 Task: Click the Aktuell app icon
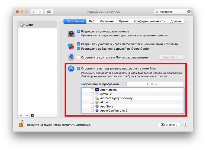pos(97,102)
